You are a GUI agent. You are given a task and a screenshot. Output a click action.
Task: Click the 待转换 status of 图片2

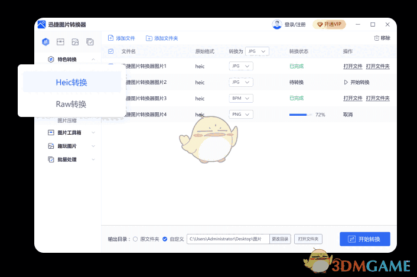(x=297, y=83)
